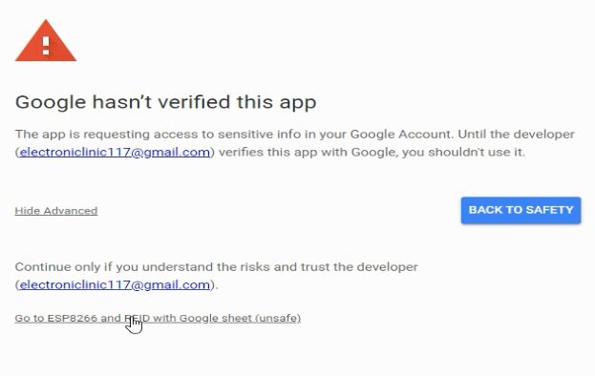The image size is (595, 376).
Task: Open the first electroniclinic117@gmail.com developer link
Action: point(115,152)
